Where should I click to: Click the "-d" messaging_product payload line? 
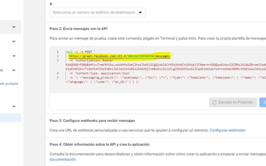(x=167, y=77)
